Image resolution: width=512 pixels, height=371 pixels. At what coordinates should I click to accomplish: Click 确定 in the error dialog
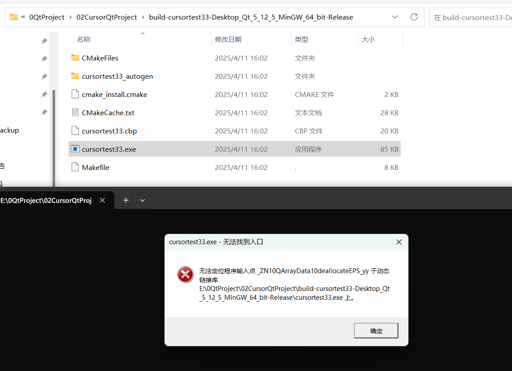coord(376,331)
